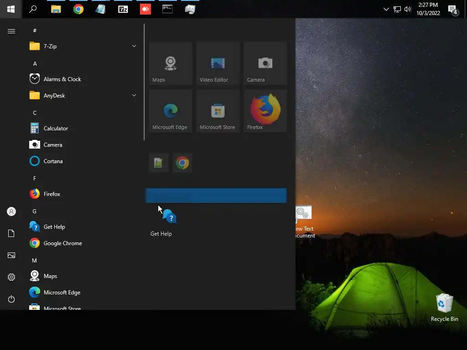467x350 pixels.
Task: Launch Google Chrome from the app list
Action: tap(83, 243)
